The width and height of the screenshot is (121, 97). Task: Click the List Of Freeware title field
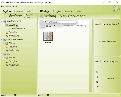(x=60, y=22)
